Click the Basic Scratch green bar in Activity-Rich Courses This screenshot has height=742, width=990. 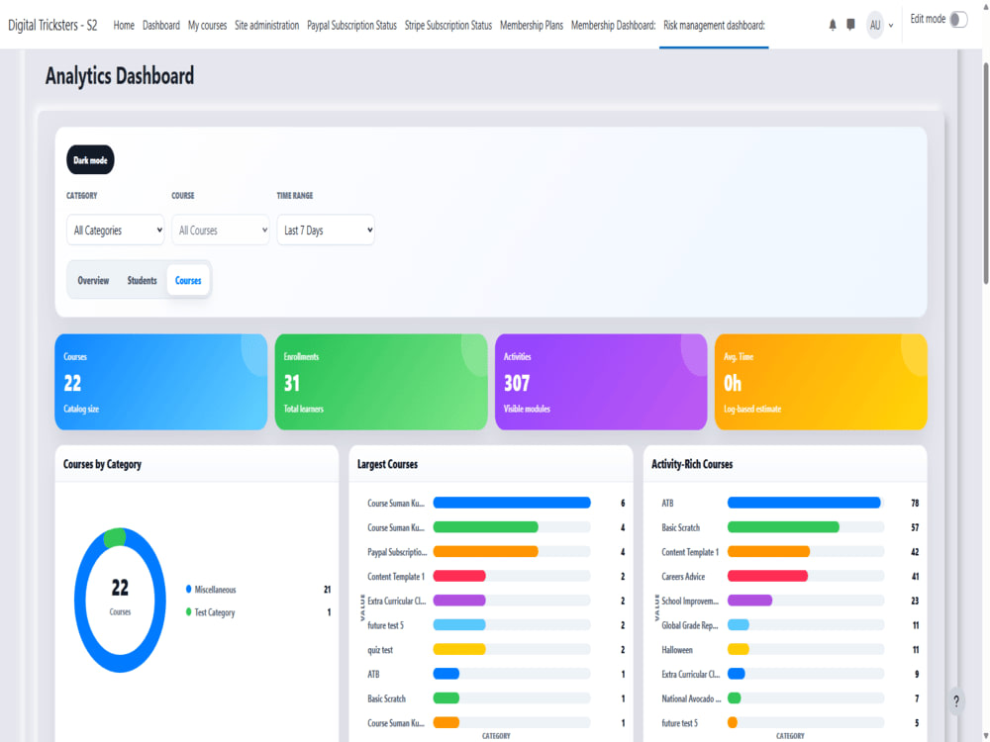click(x=783, y=527)
